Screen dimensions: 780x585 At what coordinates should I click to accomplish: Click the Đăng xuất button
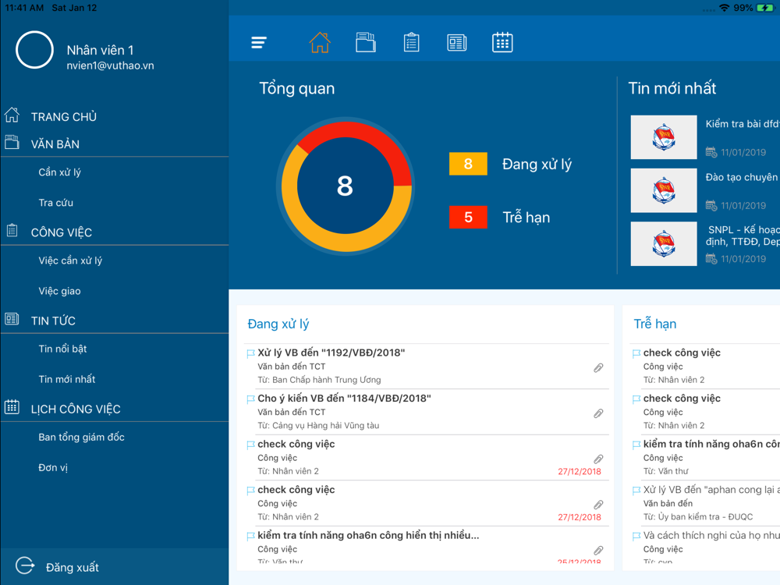tap(72, 567)
